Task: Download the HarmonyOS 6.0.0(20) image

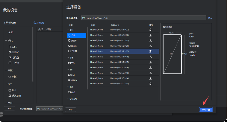Action: click(150, 46)
